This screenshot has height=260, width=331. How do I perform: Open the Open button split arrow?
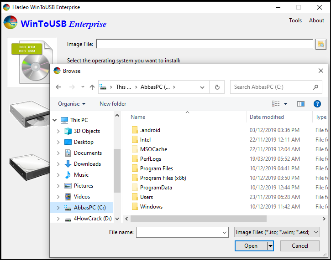pos(270,246)
